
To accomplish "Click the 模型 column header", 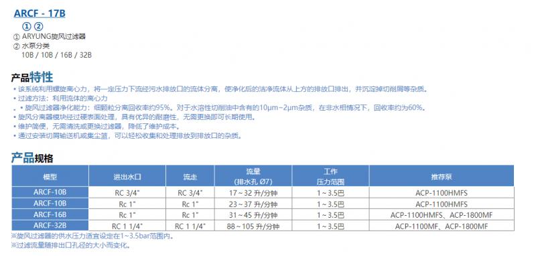I will [x=50, y=176].
